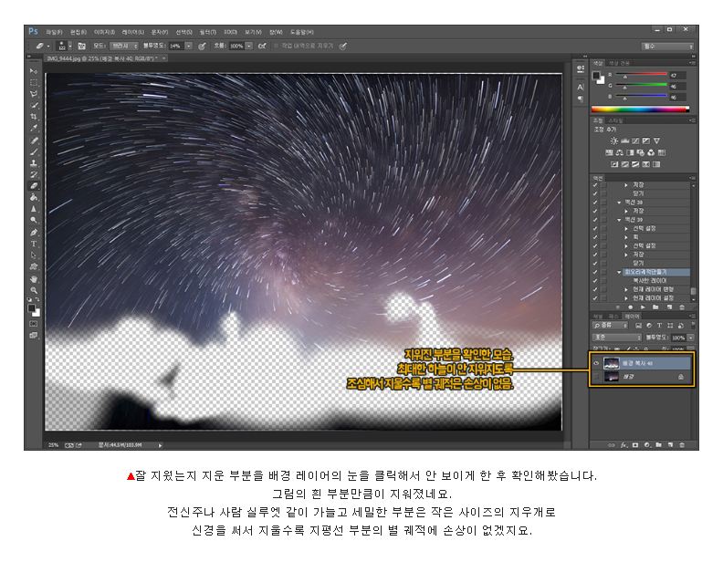Open the brush preset picker arrow

point(70,46)
